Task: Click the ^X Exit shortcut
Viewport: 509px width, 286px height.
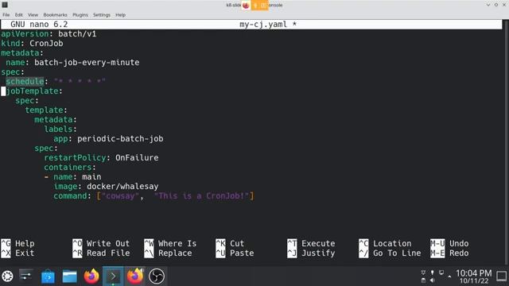Action: pyautogui.click(x=17, y=253)
